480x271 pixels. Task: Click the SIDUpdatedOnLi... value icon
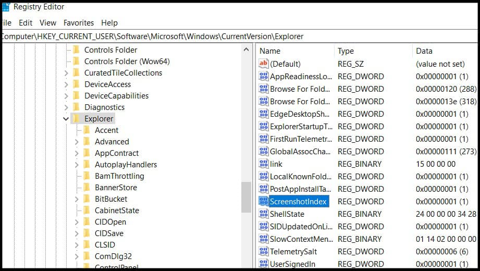click(x=263, y=226)
